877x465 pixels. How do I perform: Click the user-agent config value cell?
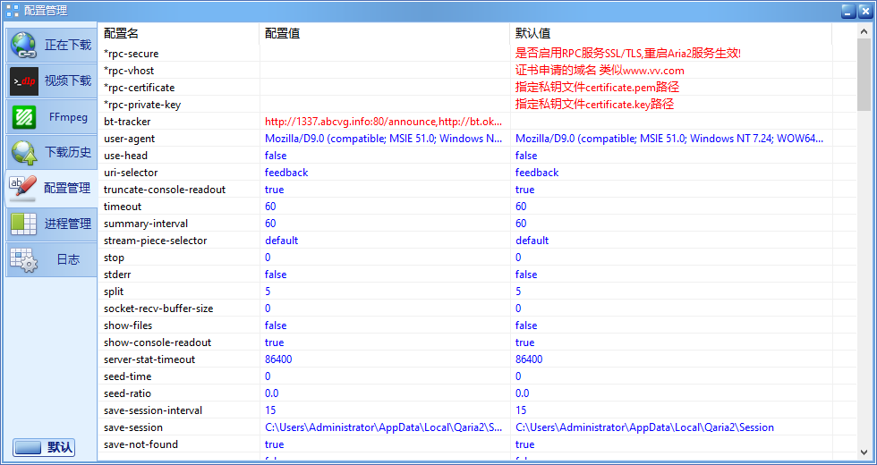384,139
